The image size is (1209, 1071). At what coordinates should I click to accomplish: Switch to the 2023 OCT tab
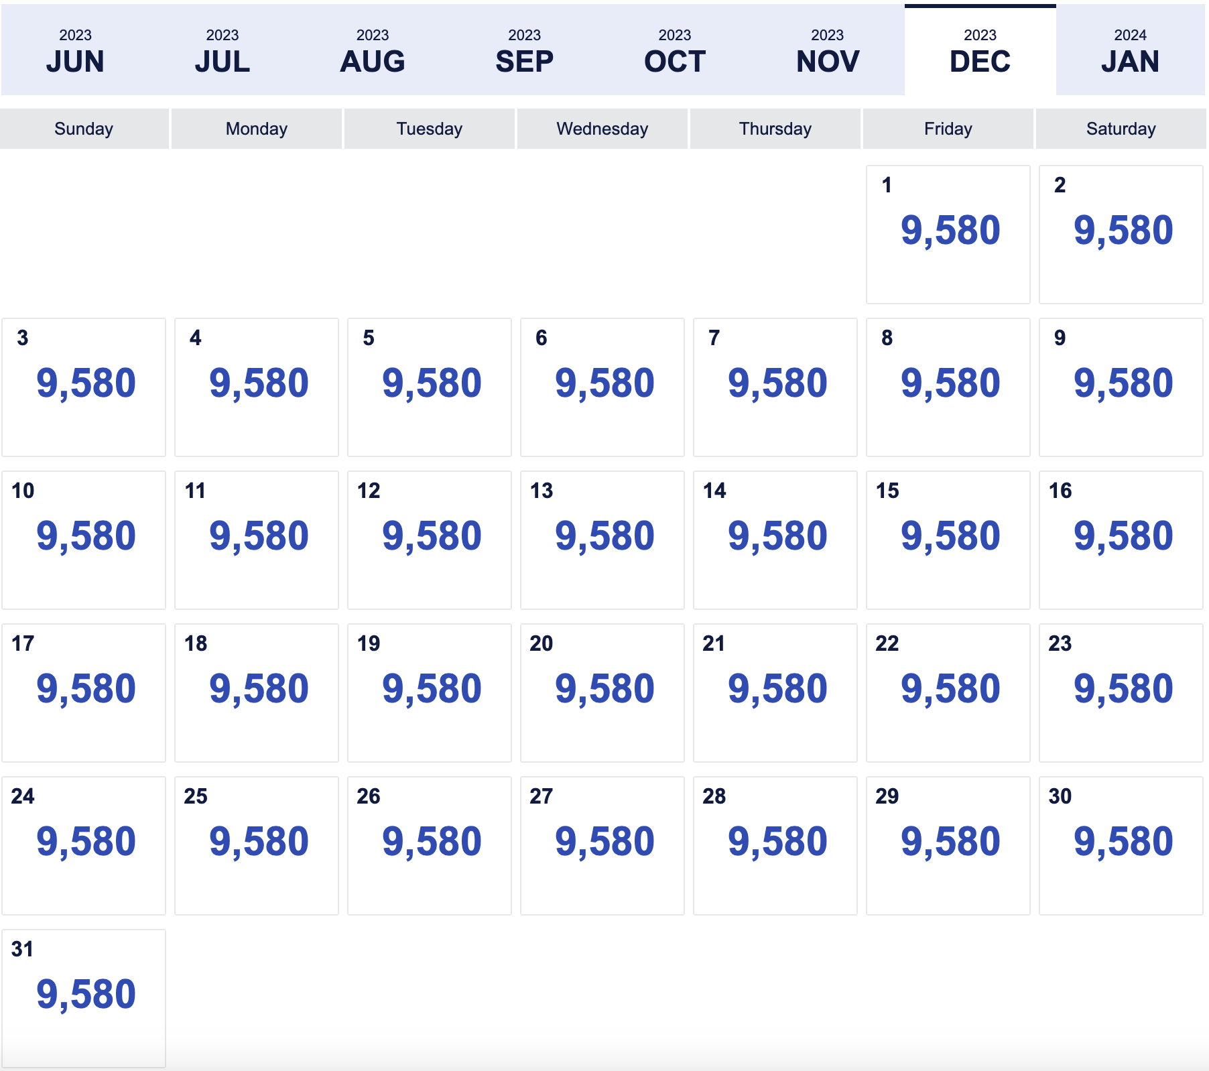(675, 50)
